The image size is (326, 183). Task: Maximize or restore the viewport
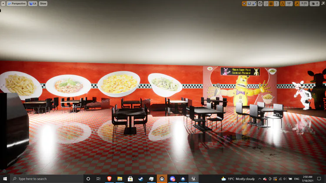click(x=323, y=3)
